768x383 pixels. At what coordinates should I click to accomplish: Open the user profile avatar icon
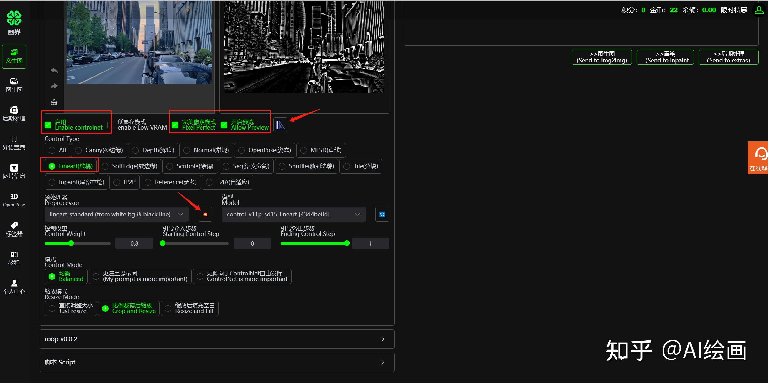[x=759, y=10]
